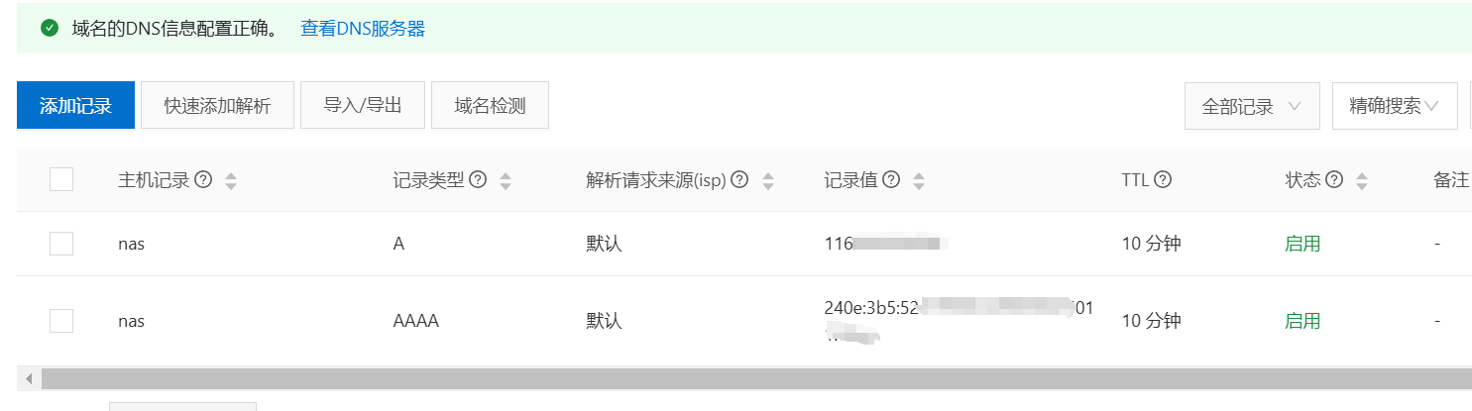The width and height of the screenshot is (1472, 411).
Task: Toggle the select-all checkbox in header
Action: tap(61, 179)
